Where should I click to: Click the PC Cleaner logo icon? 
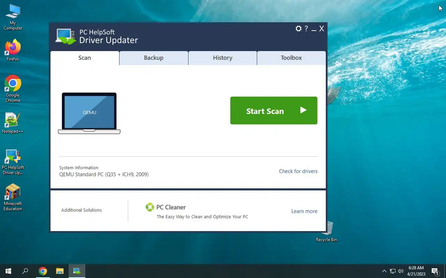pos(150,207)
